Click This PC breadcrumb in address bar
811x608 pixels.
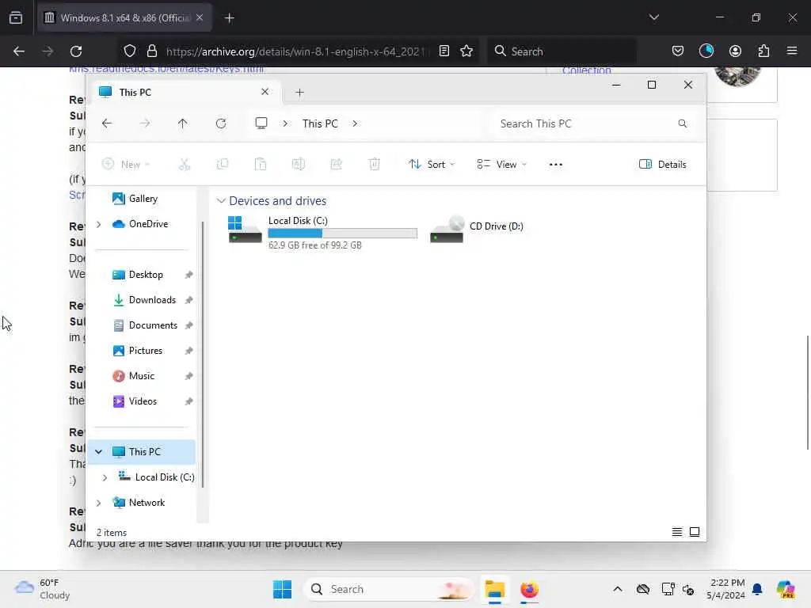click(320, 123)
